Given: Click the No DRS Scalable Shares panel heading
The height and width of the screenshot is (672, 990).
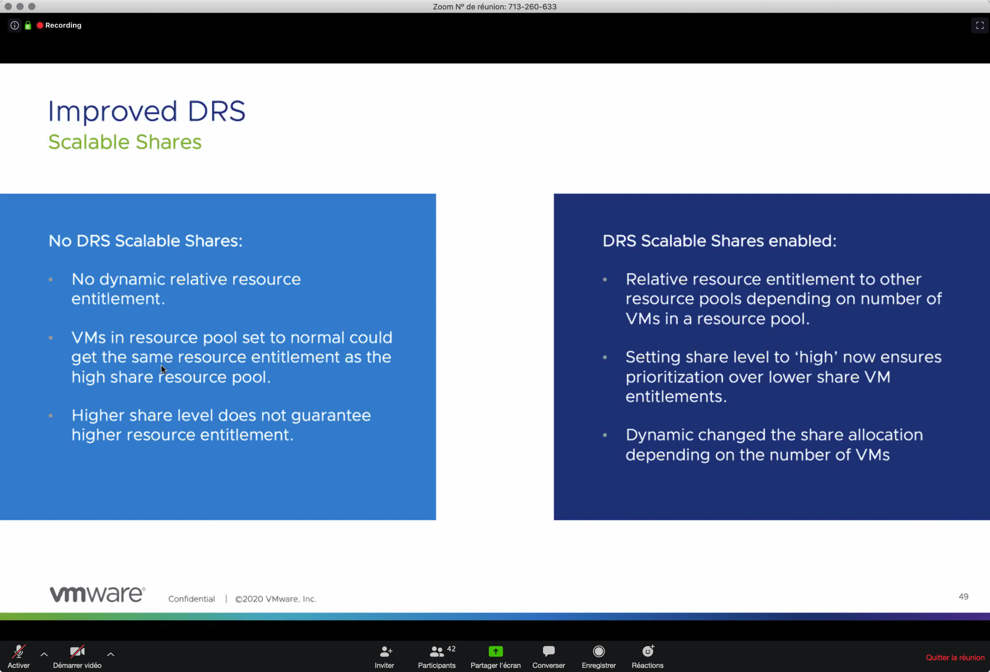Looking at the screenshot, I should (145, 241).
